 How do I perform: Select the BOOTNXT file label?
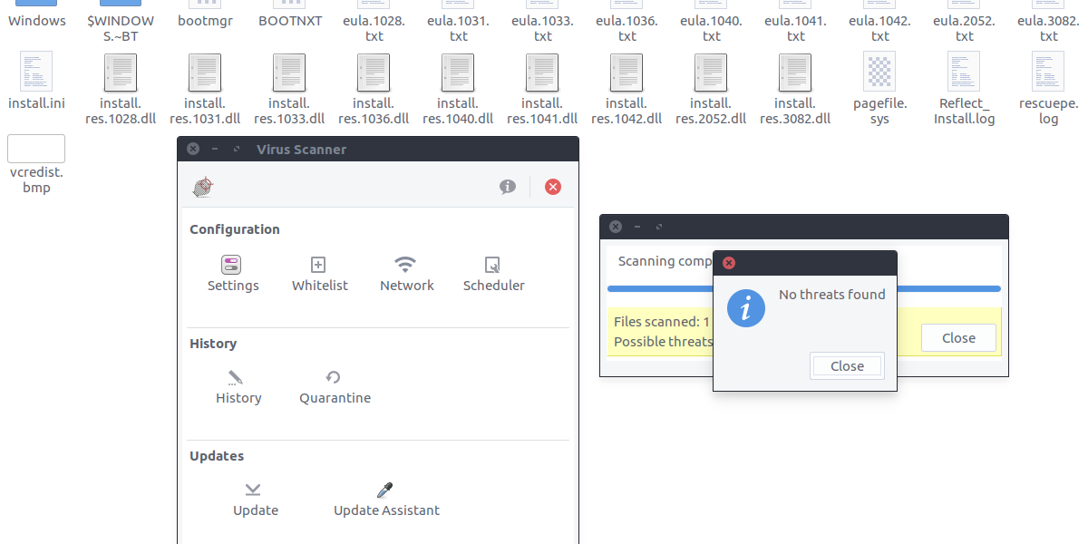289,20
